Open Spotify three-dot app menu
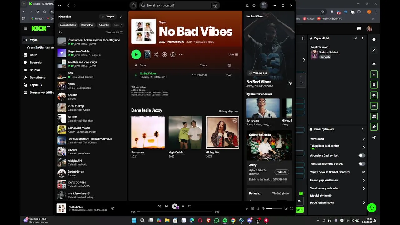Image resolution: width=400 pixels, height=225 pixels. (x=60, y=5)
